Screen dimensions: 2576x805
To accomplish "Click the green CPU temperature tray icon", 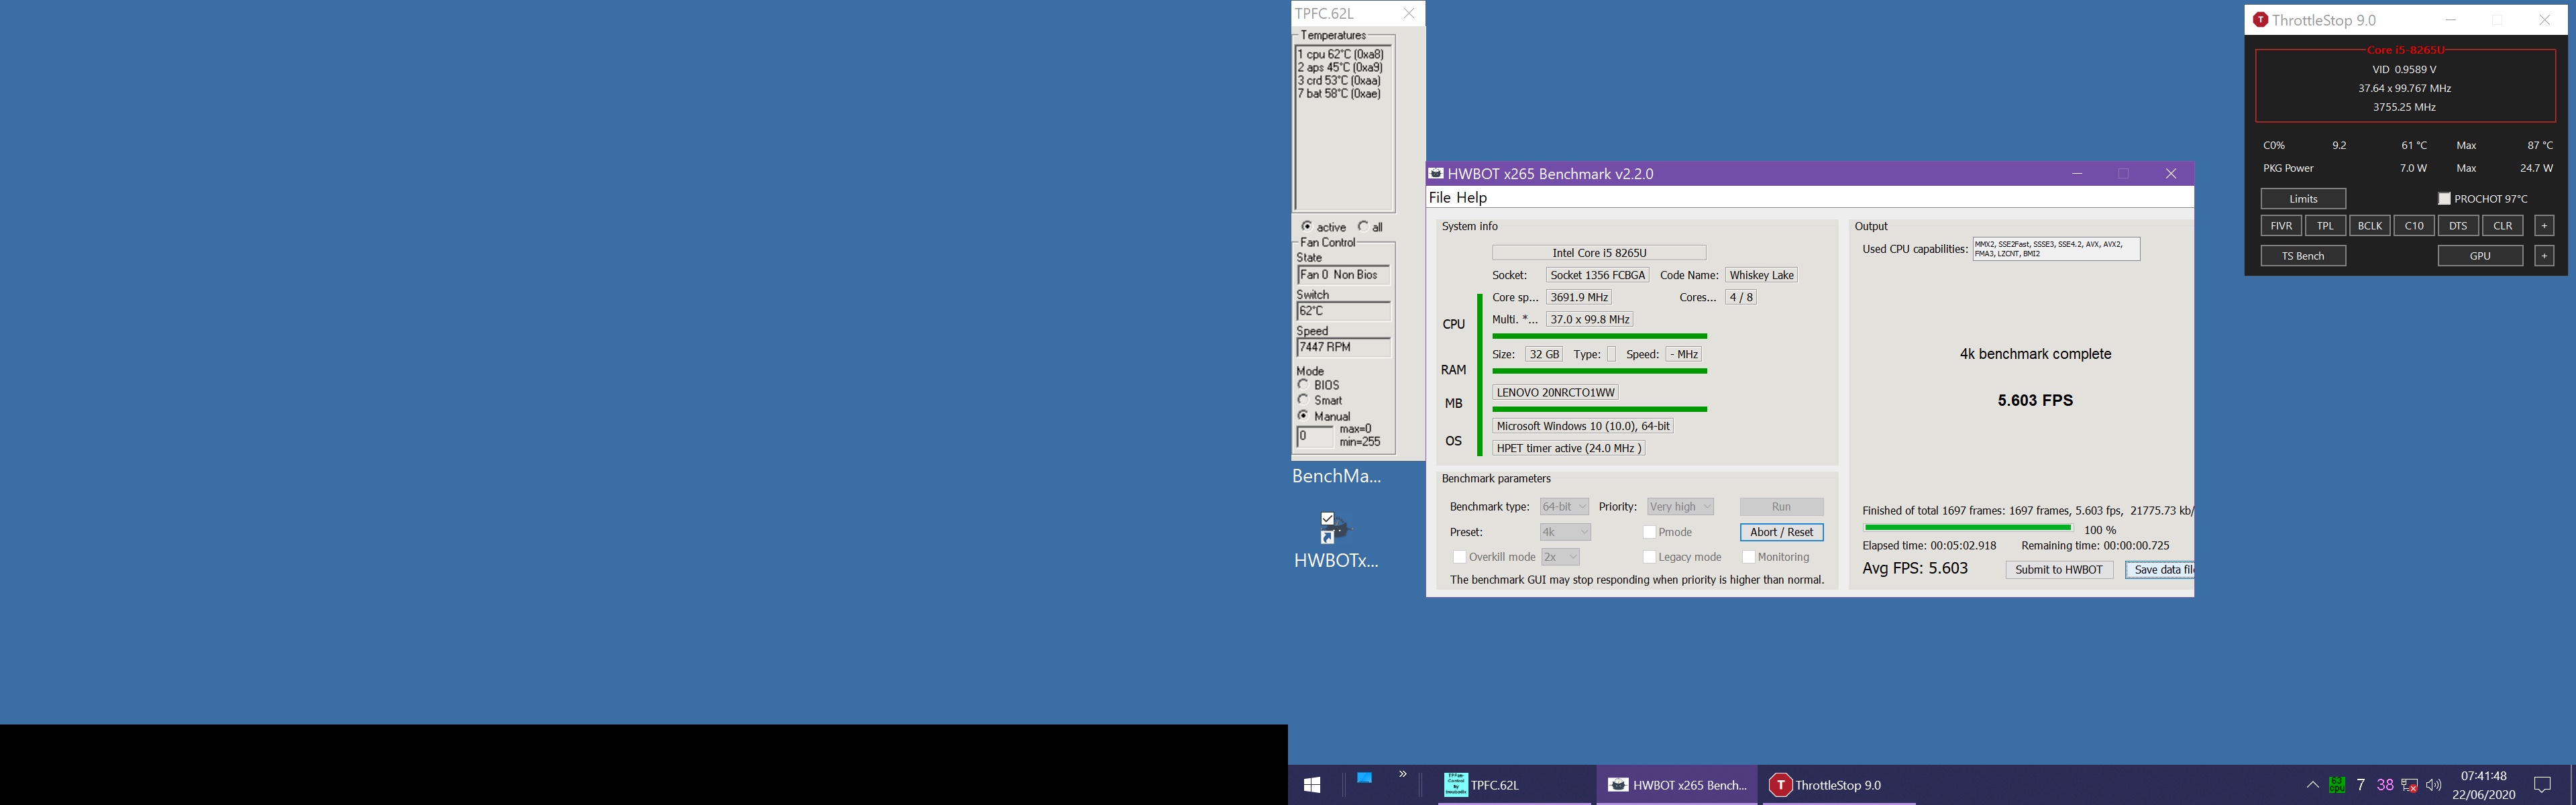I will [2337, 785].
